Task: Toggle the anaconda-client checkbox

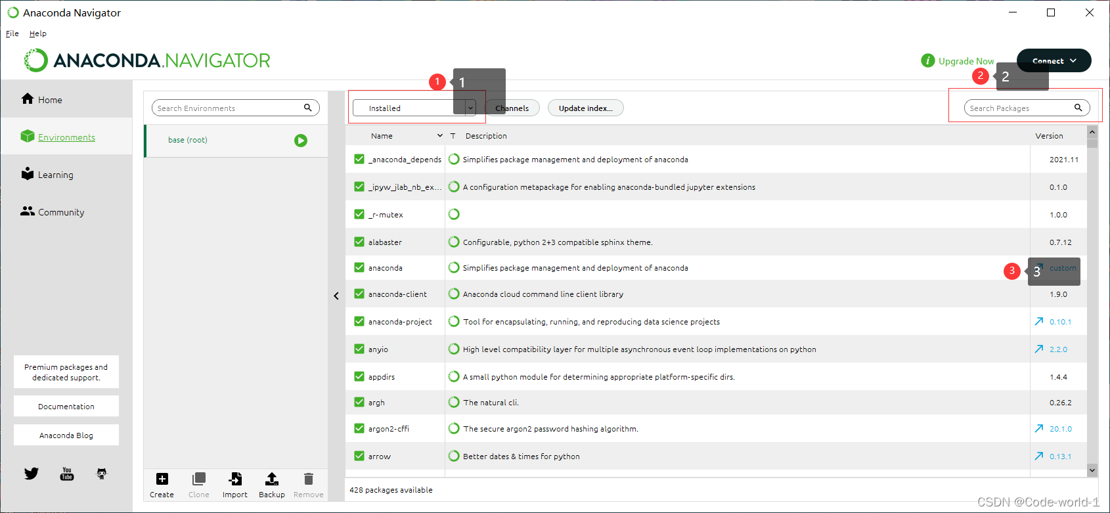Action: point(359,294)
